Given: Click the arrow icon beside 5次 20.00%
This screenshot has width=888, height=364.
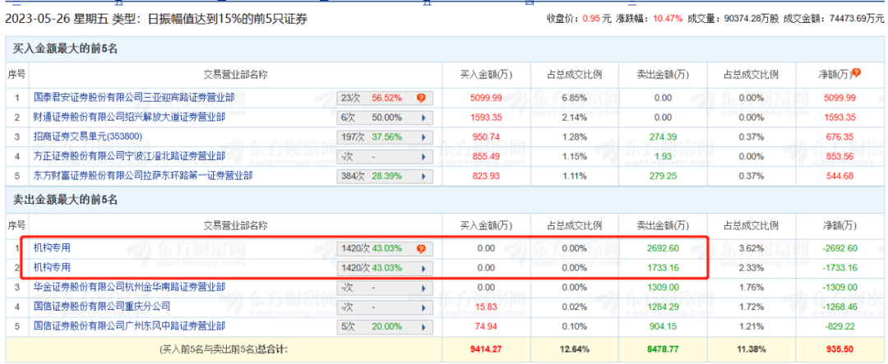Looking at the screenshot, I should (x=424, y=326).
